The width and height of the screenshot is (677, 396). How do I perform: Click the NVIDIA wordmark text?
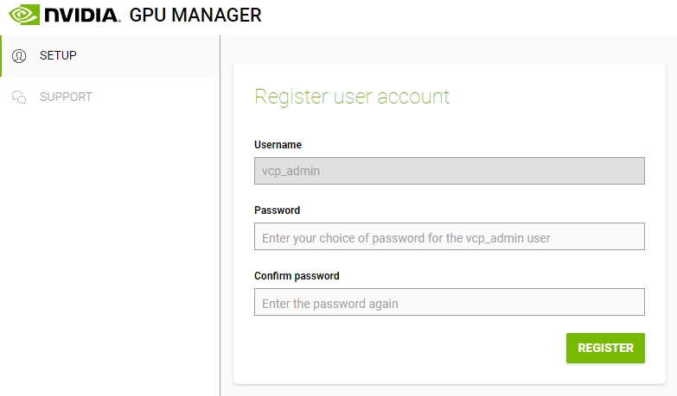point(82,15)
